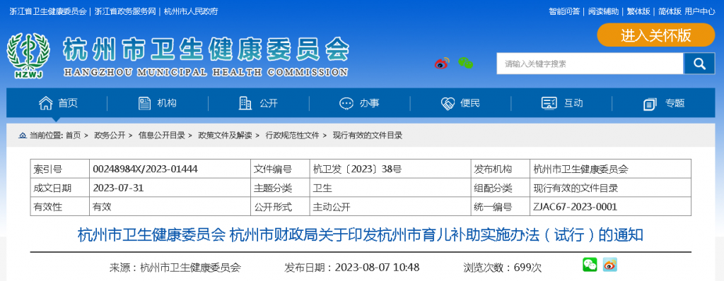724x281 pixels.
Task: Click the 有效性 value 有效
Action: 102,207
